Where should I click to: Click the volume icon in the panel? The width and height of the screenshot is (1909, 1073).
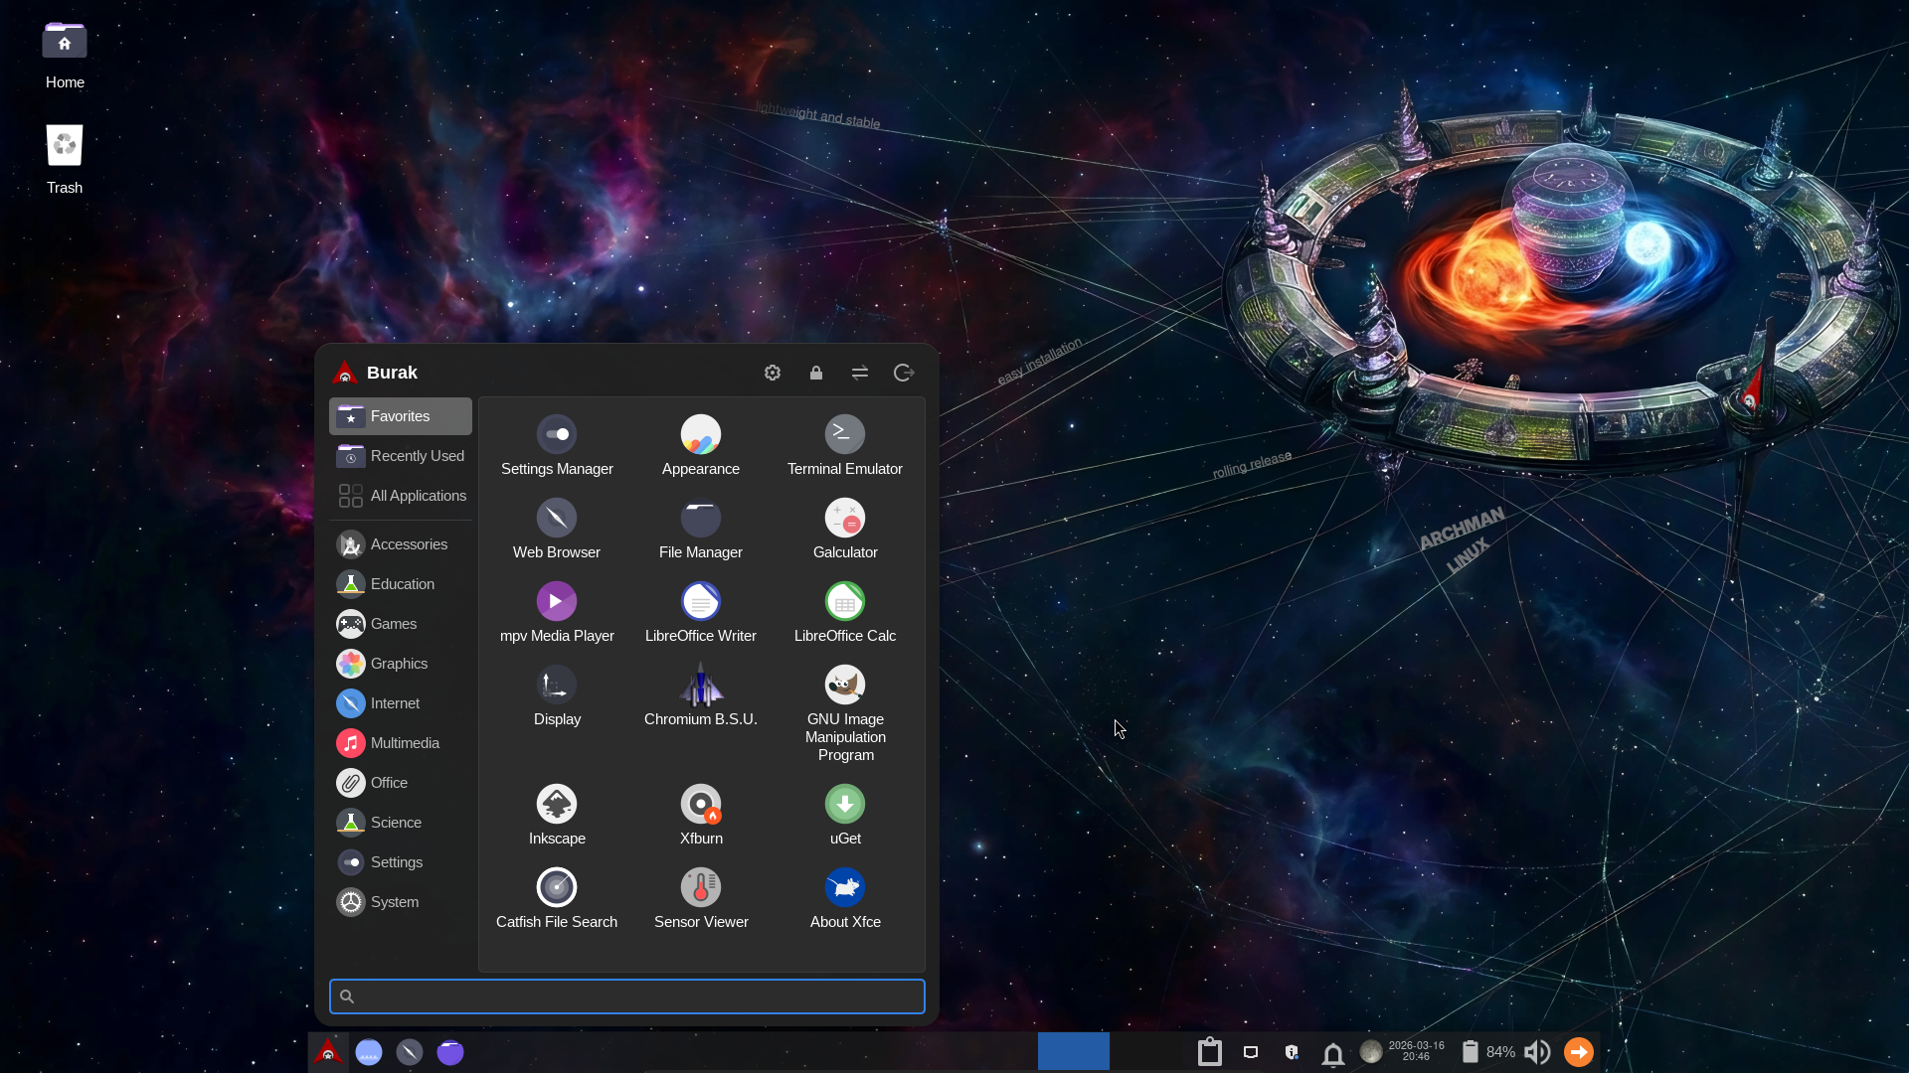click(1537, 1052)
